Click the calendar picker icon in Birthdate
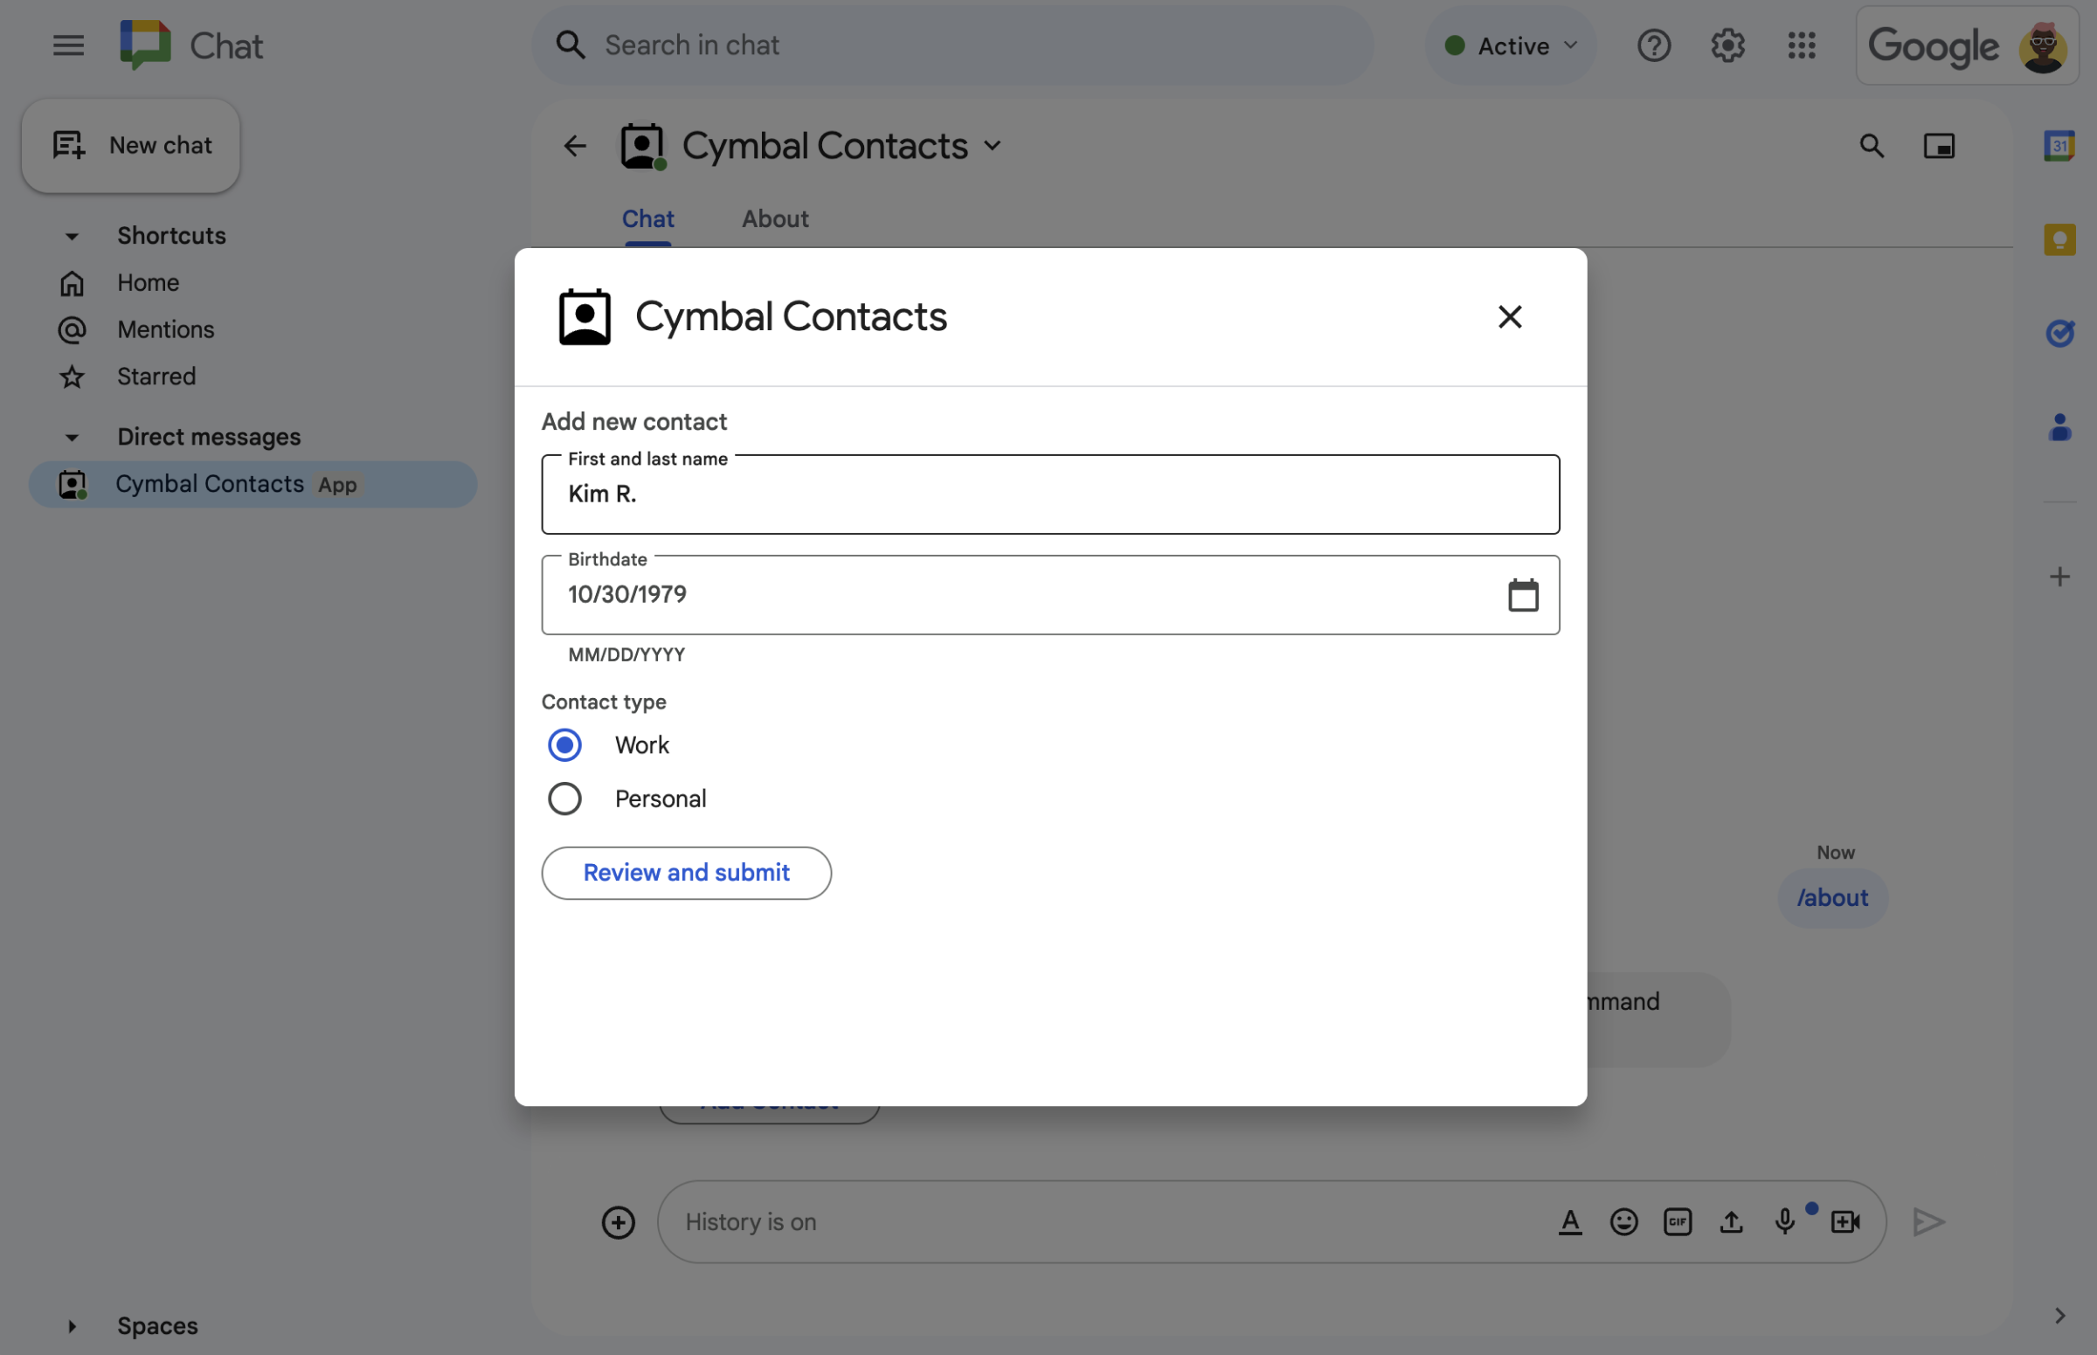The width and height of the screenshot is (2097, 1355). pyautogui.click(x=1522, y=594)
